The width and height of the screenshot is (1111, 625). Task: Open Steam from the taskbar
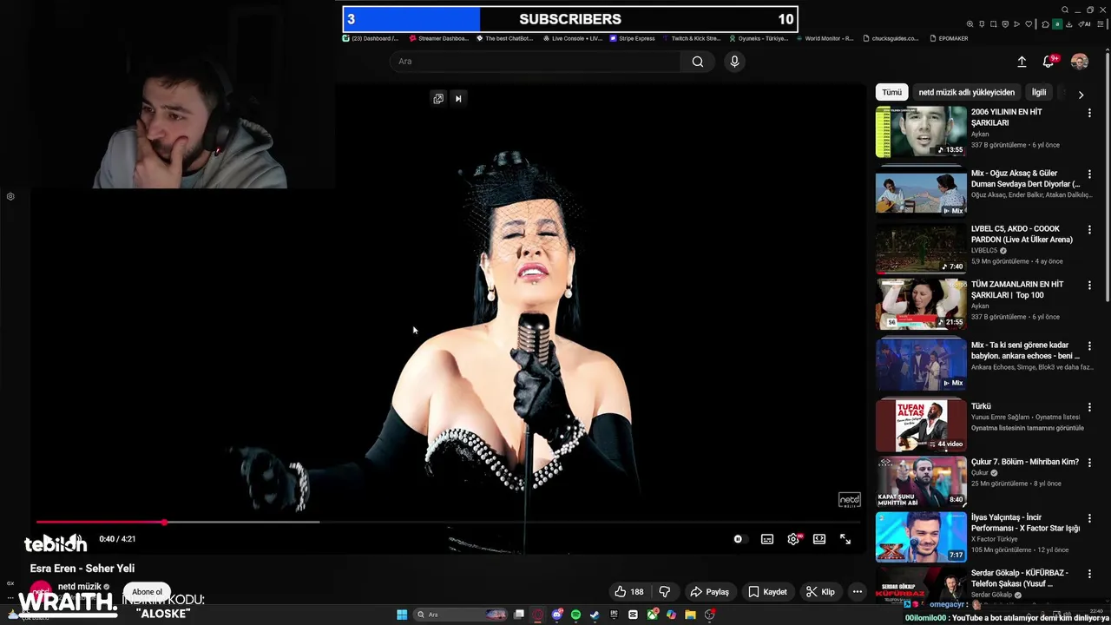[595, 615]
